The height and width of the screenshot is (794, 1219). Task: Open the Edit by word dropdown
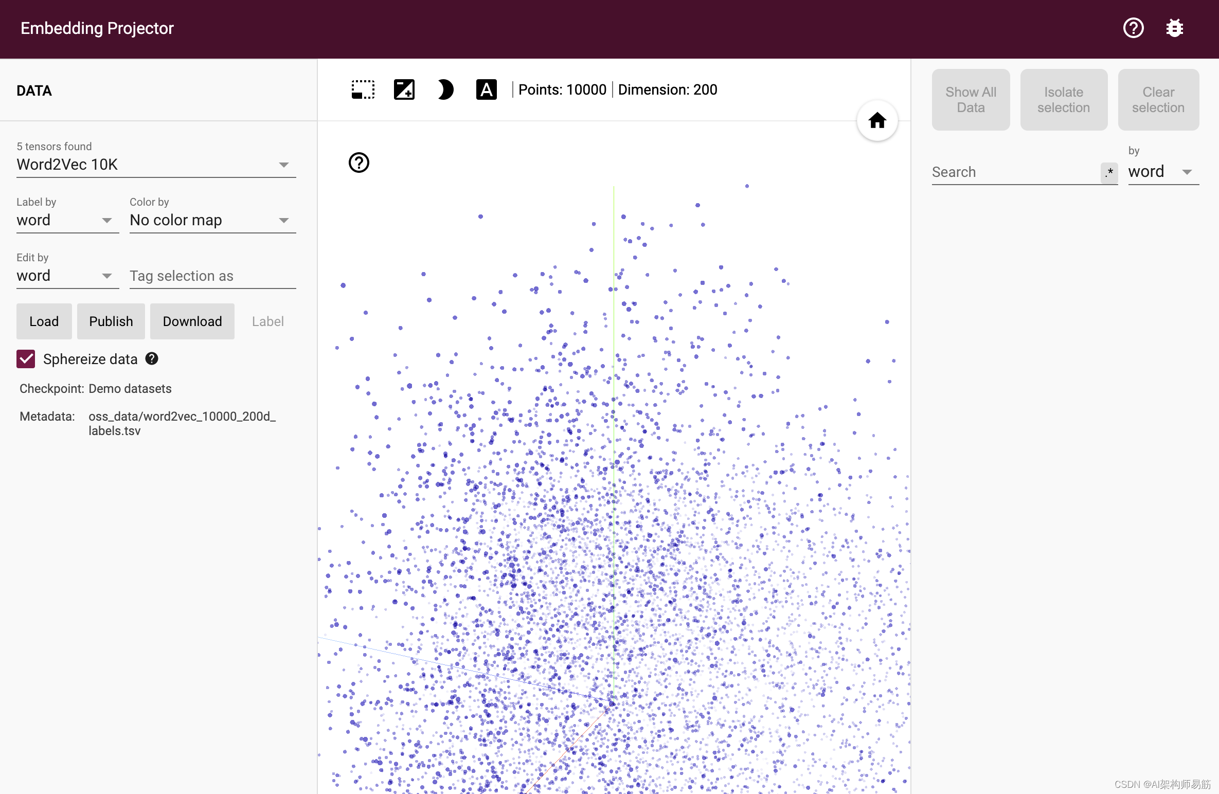(67, 276)
